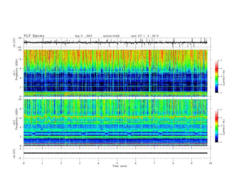237x183 pixels.
Task: Click the "10" tick on the time axis
Action: coord(210,163)
